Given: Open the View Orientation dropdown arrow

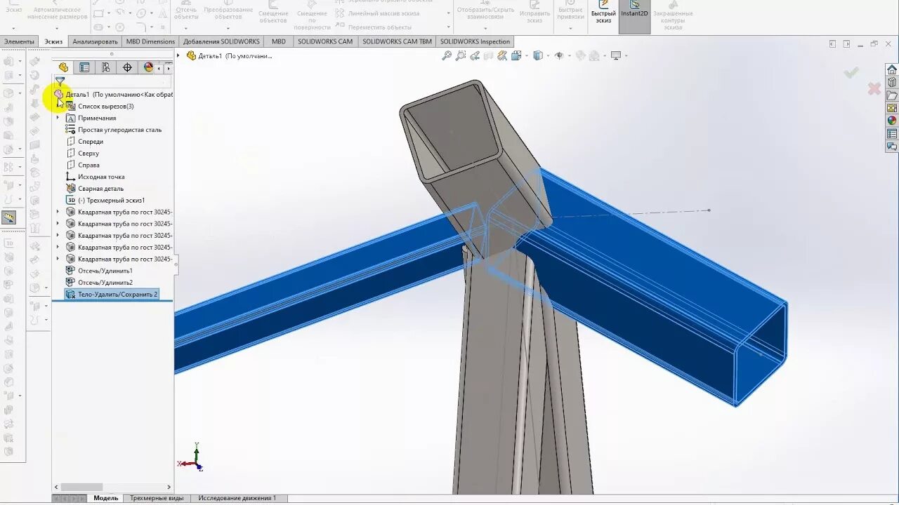Looking at the screenshot, I should pyautogui.click(x=526, y=55).
